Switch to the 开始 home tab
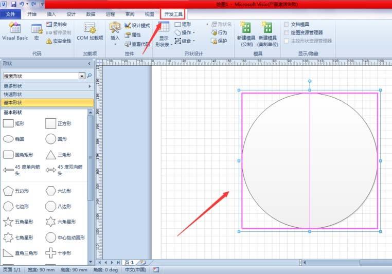 click(32, 14)
